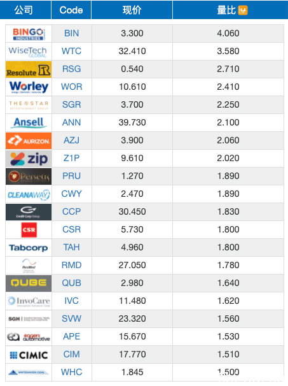Open the CIMIC logo
The height and width of the screenshot is (386, 288).
tap(29, 355)
